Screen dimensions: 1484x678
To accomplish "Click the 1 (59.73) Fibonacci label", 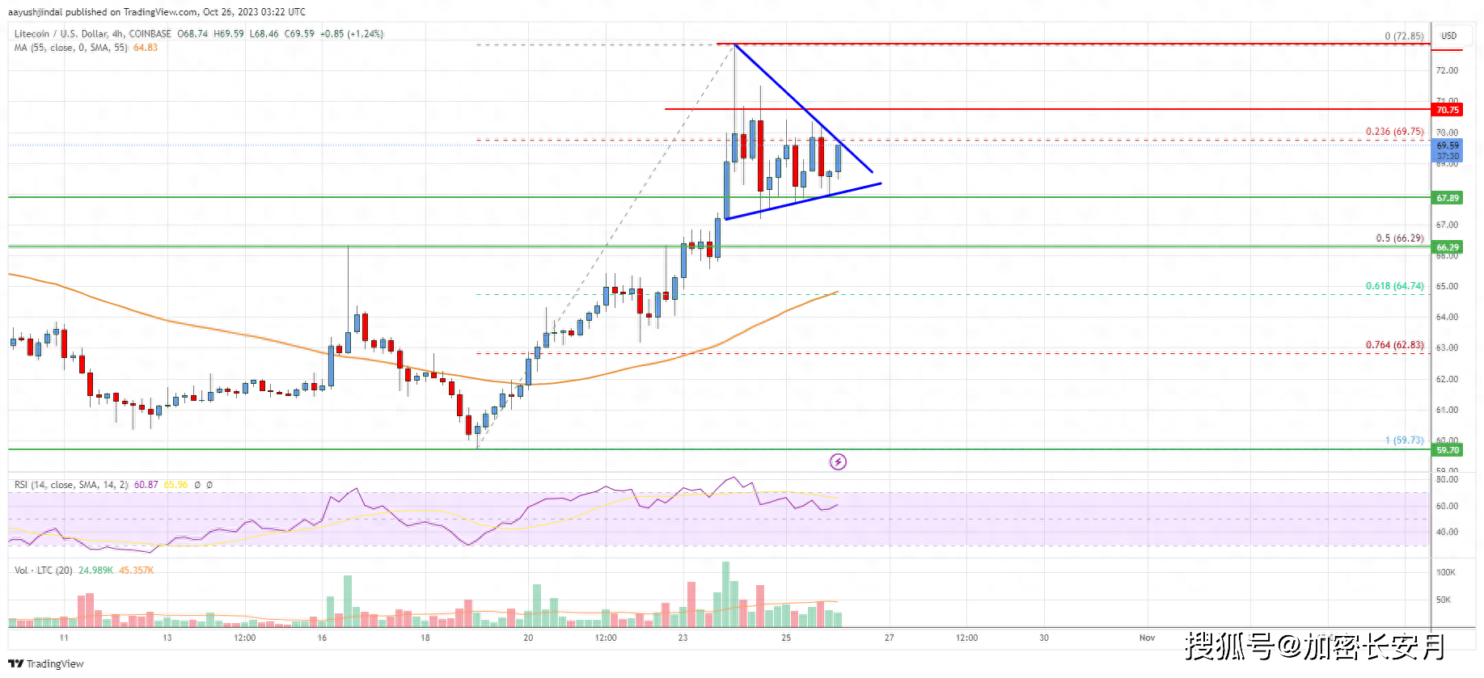I will (1404, 440).
